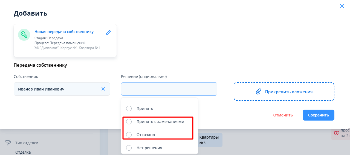Select the Принято radio option
The image size is (350, 155).
pyautogui.click(x=129, y=109)
